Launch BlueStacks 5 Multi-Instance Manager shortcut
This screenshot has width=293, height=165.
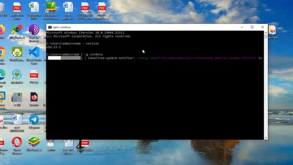51,11
